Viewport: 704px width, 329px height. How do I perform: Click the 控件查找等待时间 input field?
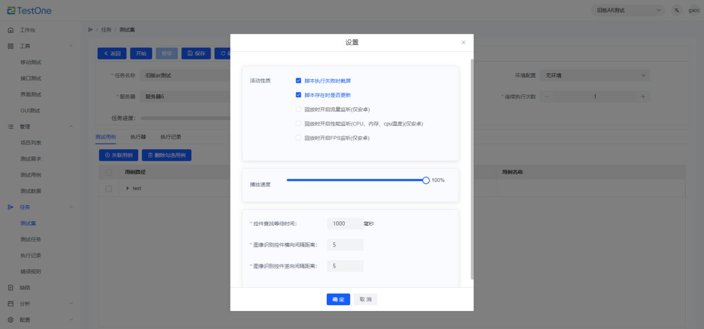pos(344,224)
